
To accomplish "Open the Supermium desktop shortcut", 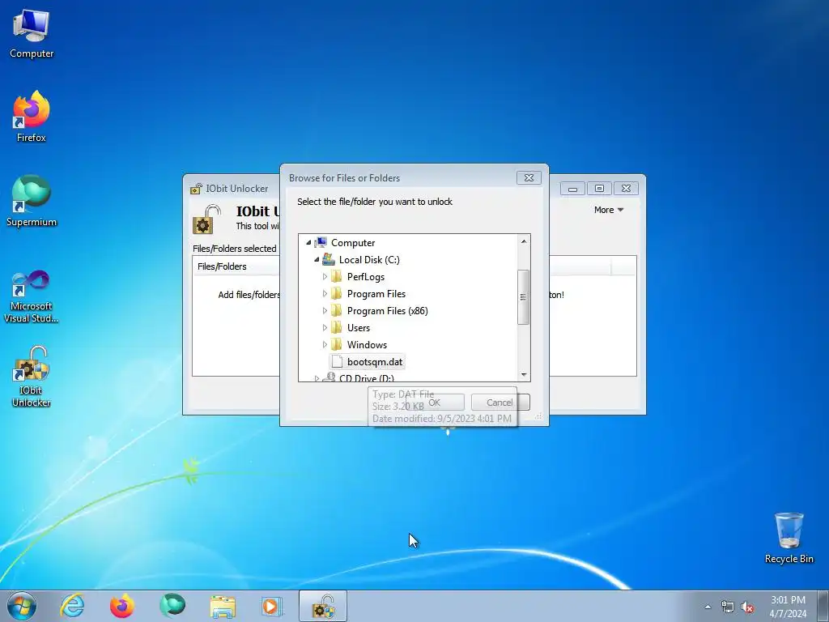I will click(x=32, y=201).
